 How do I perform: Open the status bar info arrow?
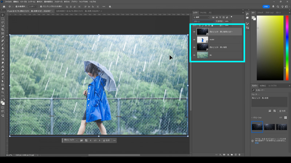pos(38,155)
